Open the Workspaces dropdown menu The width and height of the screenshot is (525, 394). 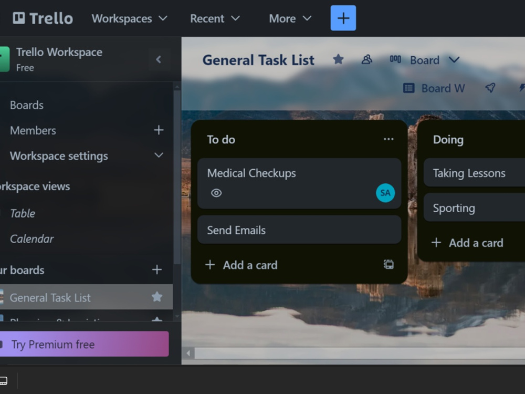click(129, 18)
